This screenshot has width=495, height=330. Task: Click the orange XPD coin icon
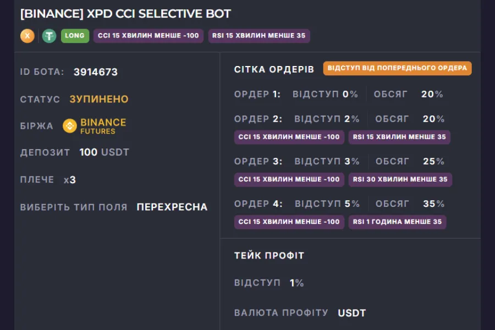(26, 36)
